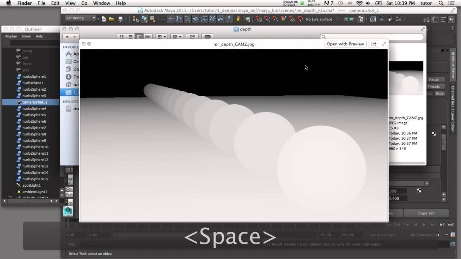
Task: Click the checker map button beside 528 field
Action: (x=419, y=191)
